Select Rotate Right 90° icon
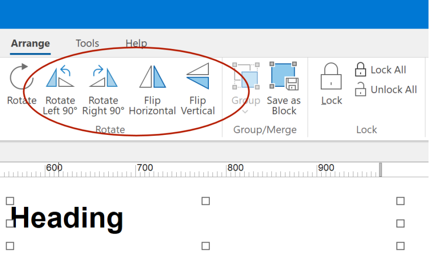The height and width of the screenshot is (259, 429). click(x=103, y=77)
